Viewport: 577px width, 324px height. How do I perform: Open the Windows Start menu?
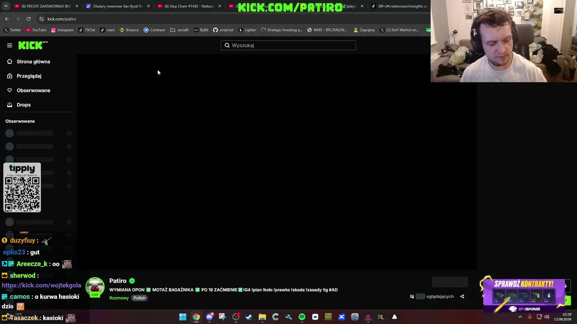(183, 317)
